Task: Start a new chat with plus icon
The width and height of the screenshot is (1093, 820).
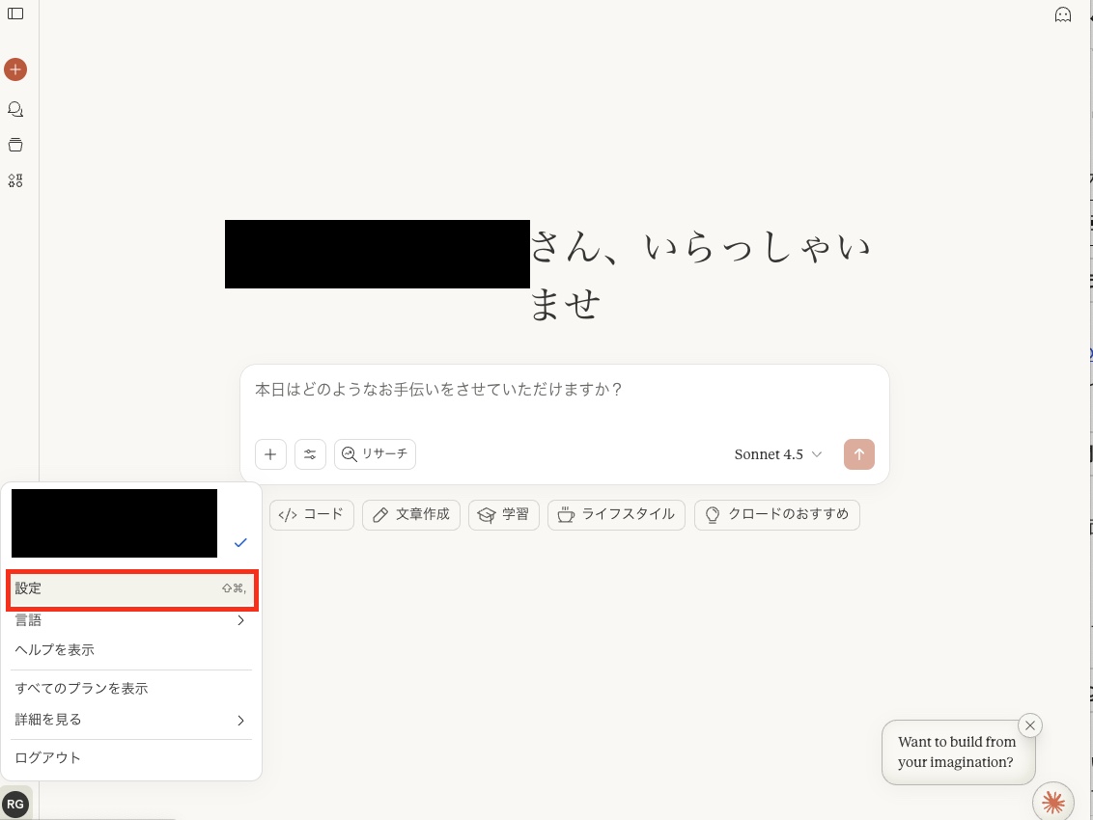Action: point(15,69)
